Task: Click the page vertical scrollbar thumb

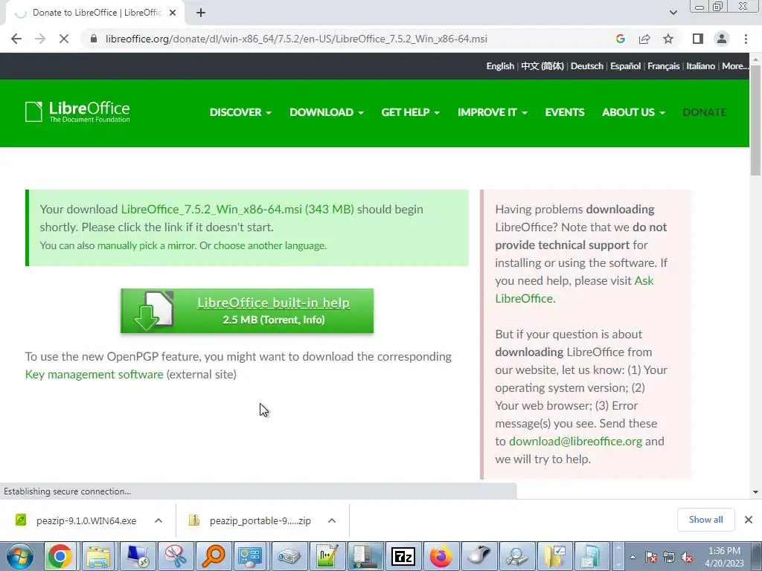Action: coord(755,120)
